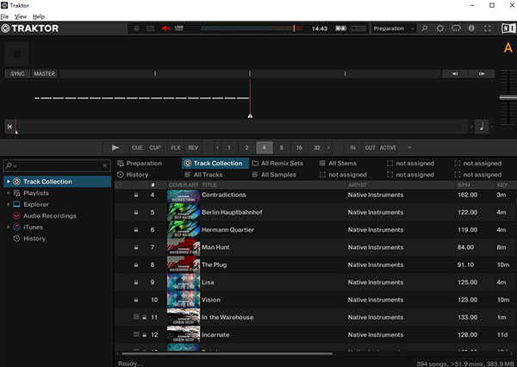Screen dimensions: 517x367
Task: Select All Samples favorite
Action: (274, 175)
